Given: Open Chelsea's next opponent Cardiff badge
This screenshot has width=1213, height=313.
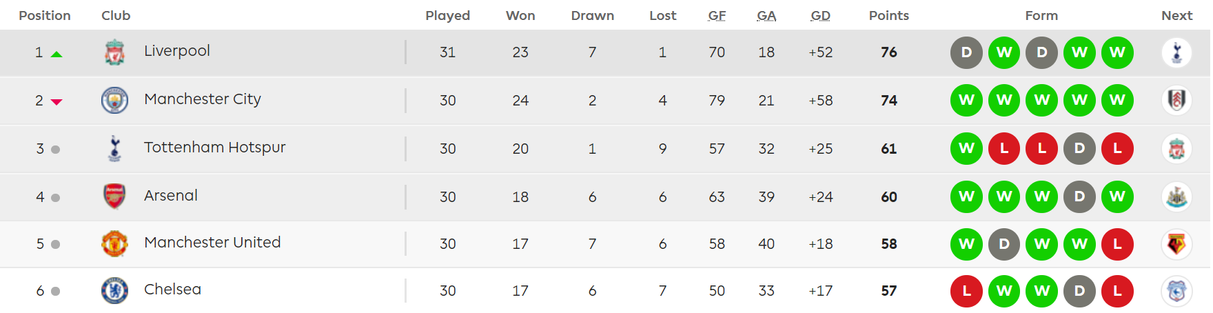Looking at the screenshot, I should (x=1176, y=290).
